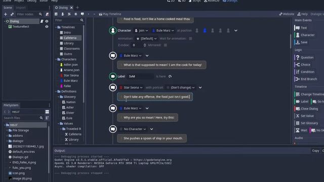The width and height of the screenshot is (324, 182).
Task: Open the Dialogic Help link
Action: pyautogui.click(x=303, y=14)
